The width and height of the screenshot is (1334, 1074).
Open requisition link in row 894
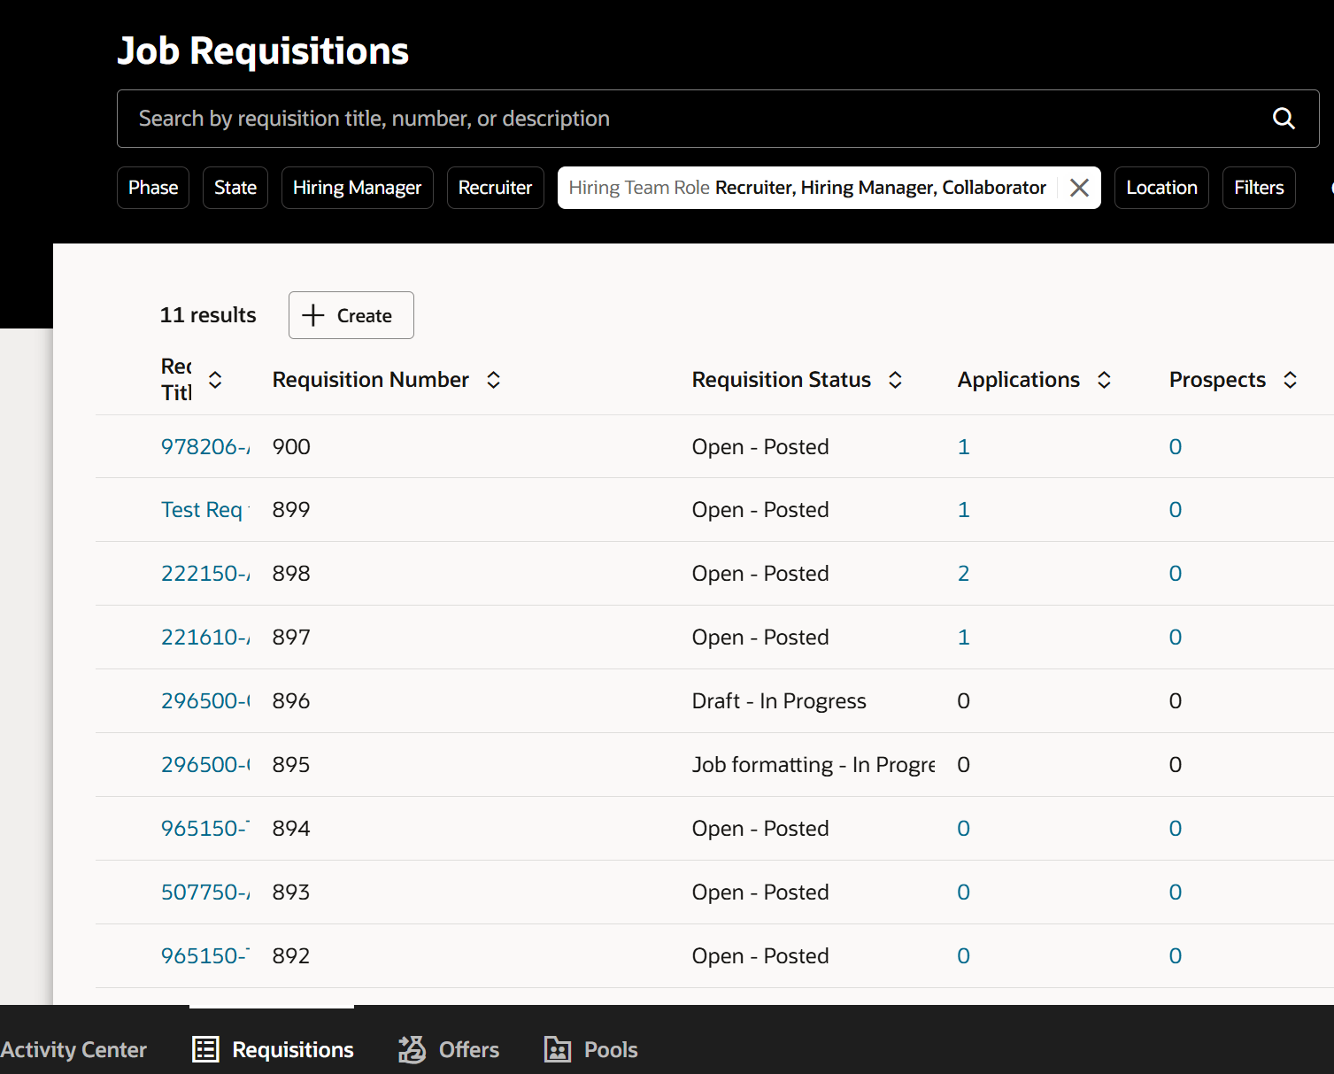205,829
